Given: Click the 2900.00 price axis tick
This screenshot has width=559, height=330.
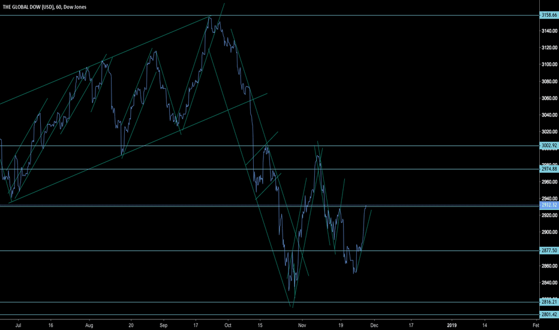Looking at the screenshot, I should tap(549, 232).
